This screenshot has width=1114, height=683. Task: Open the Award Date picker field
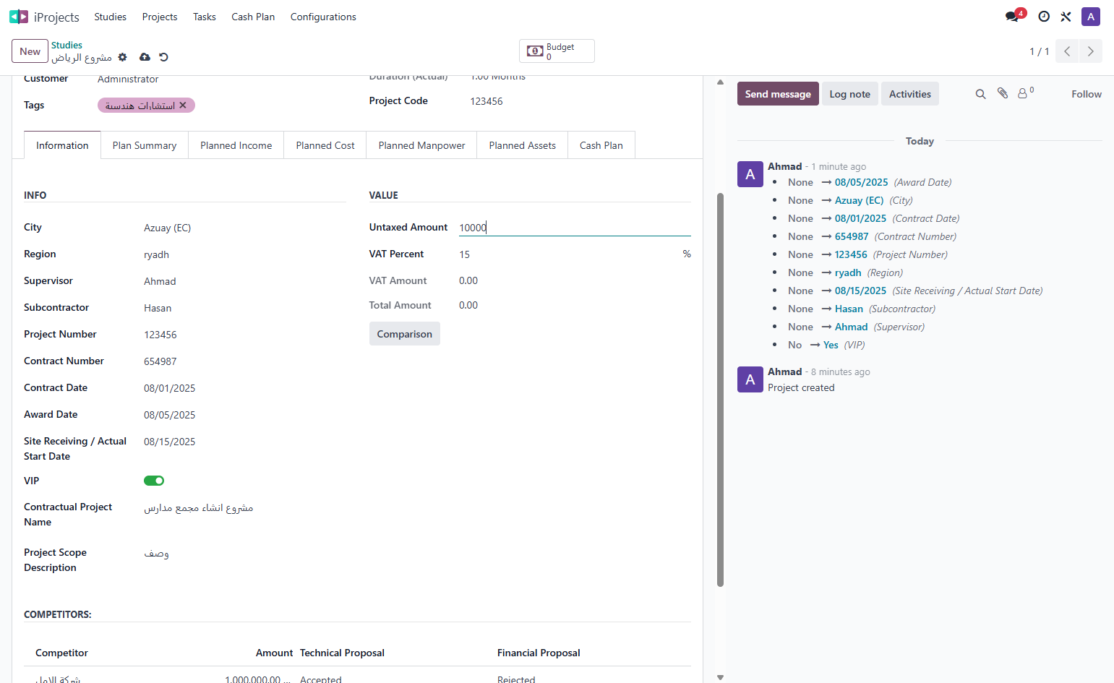coord(244,415)
